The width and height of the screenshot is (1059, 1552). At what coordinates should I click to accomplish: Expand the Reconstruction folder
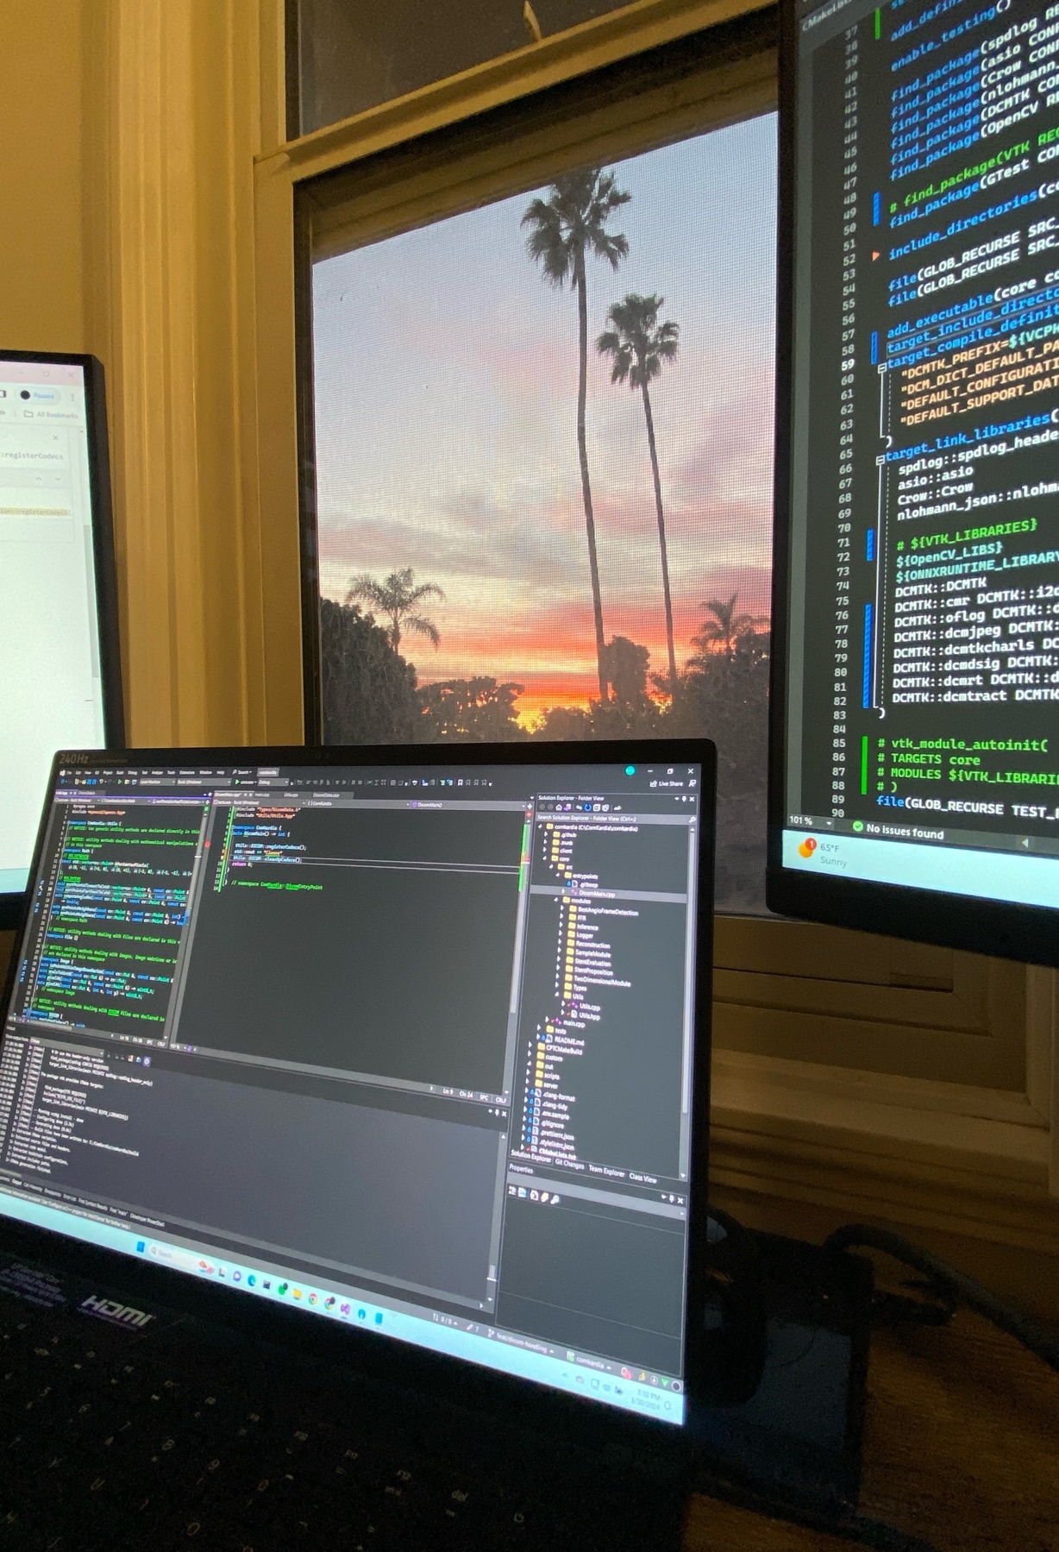560,941
